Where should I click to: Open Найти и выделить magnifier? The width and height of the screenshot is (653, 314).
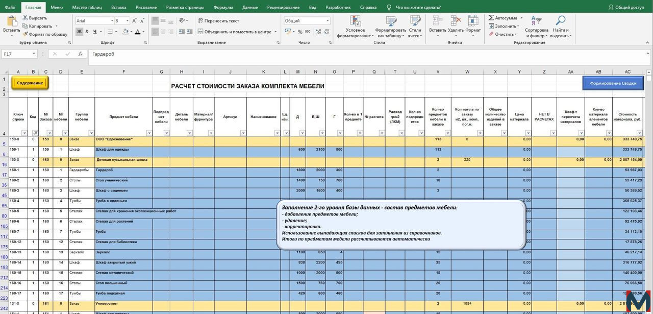coord(560,27)
